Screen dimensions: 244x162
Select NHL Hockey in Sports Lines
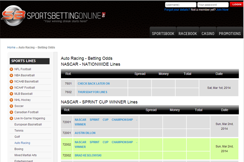(x=22, y=100)
